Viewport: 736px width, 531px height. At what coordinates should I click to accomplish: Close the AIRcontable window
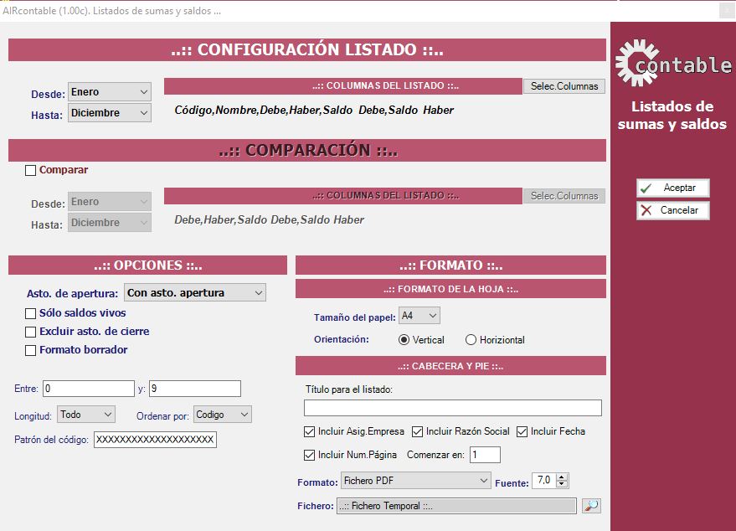pos(727,10)
